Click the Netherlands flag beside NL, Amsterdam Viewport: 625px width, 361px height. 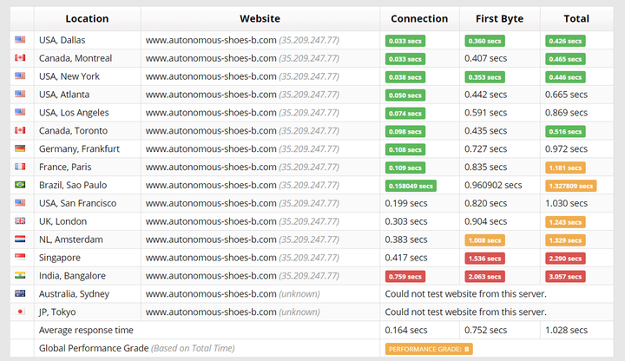coord(20,239)
